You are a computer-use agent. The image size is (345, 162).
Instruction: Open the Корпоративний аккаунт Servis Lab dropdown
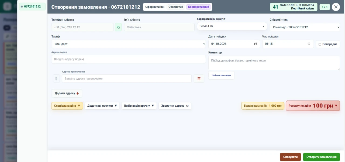[x=232, y=26]
